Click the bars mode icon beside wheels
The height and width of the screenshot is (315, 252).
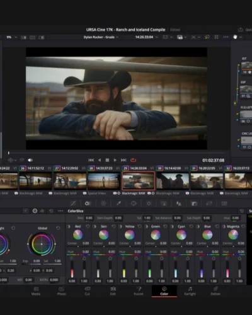click(x=42, y=211)
